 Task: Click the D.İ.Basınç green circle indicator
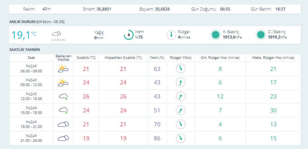(x=261, y=35)
